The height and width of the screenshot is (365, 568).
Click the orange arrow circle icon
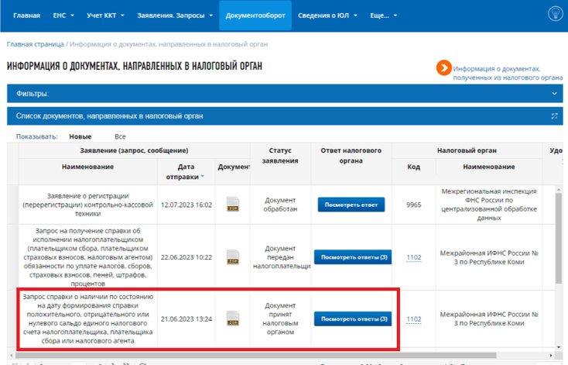(x=443, y=68)
